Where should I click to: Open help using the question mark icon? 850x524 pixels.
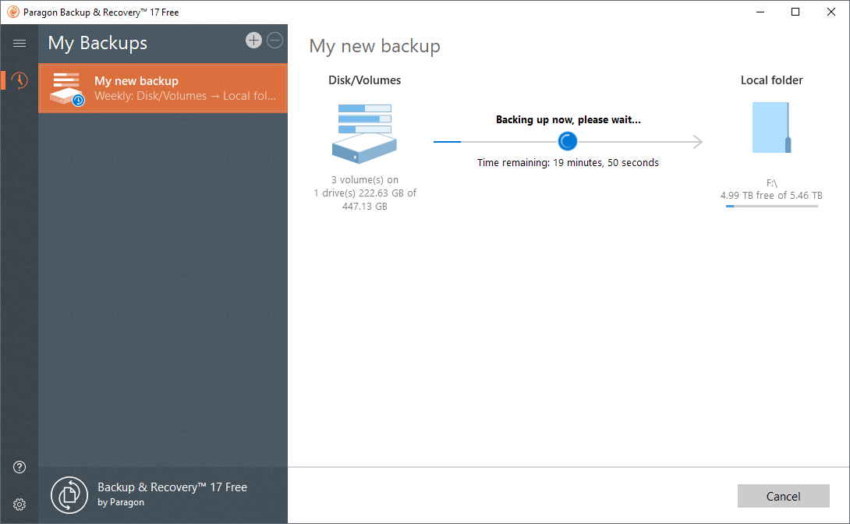19,466
